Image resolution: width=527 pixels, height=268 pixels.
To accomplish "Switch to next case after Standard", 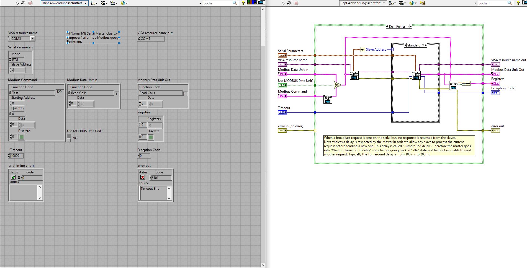I will click(426, 45).
